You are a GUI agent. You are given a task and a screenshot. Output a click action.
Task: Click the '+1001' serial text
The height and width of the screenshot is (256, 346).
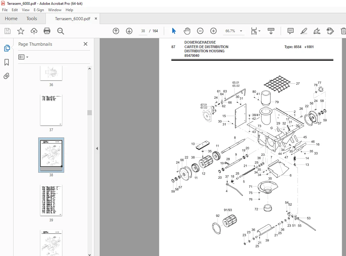pos(309,47)
